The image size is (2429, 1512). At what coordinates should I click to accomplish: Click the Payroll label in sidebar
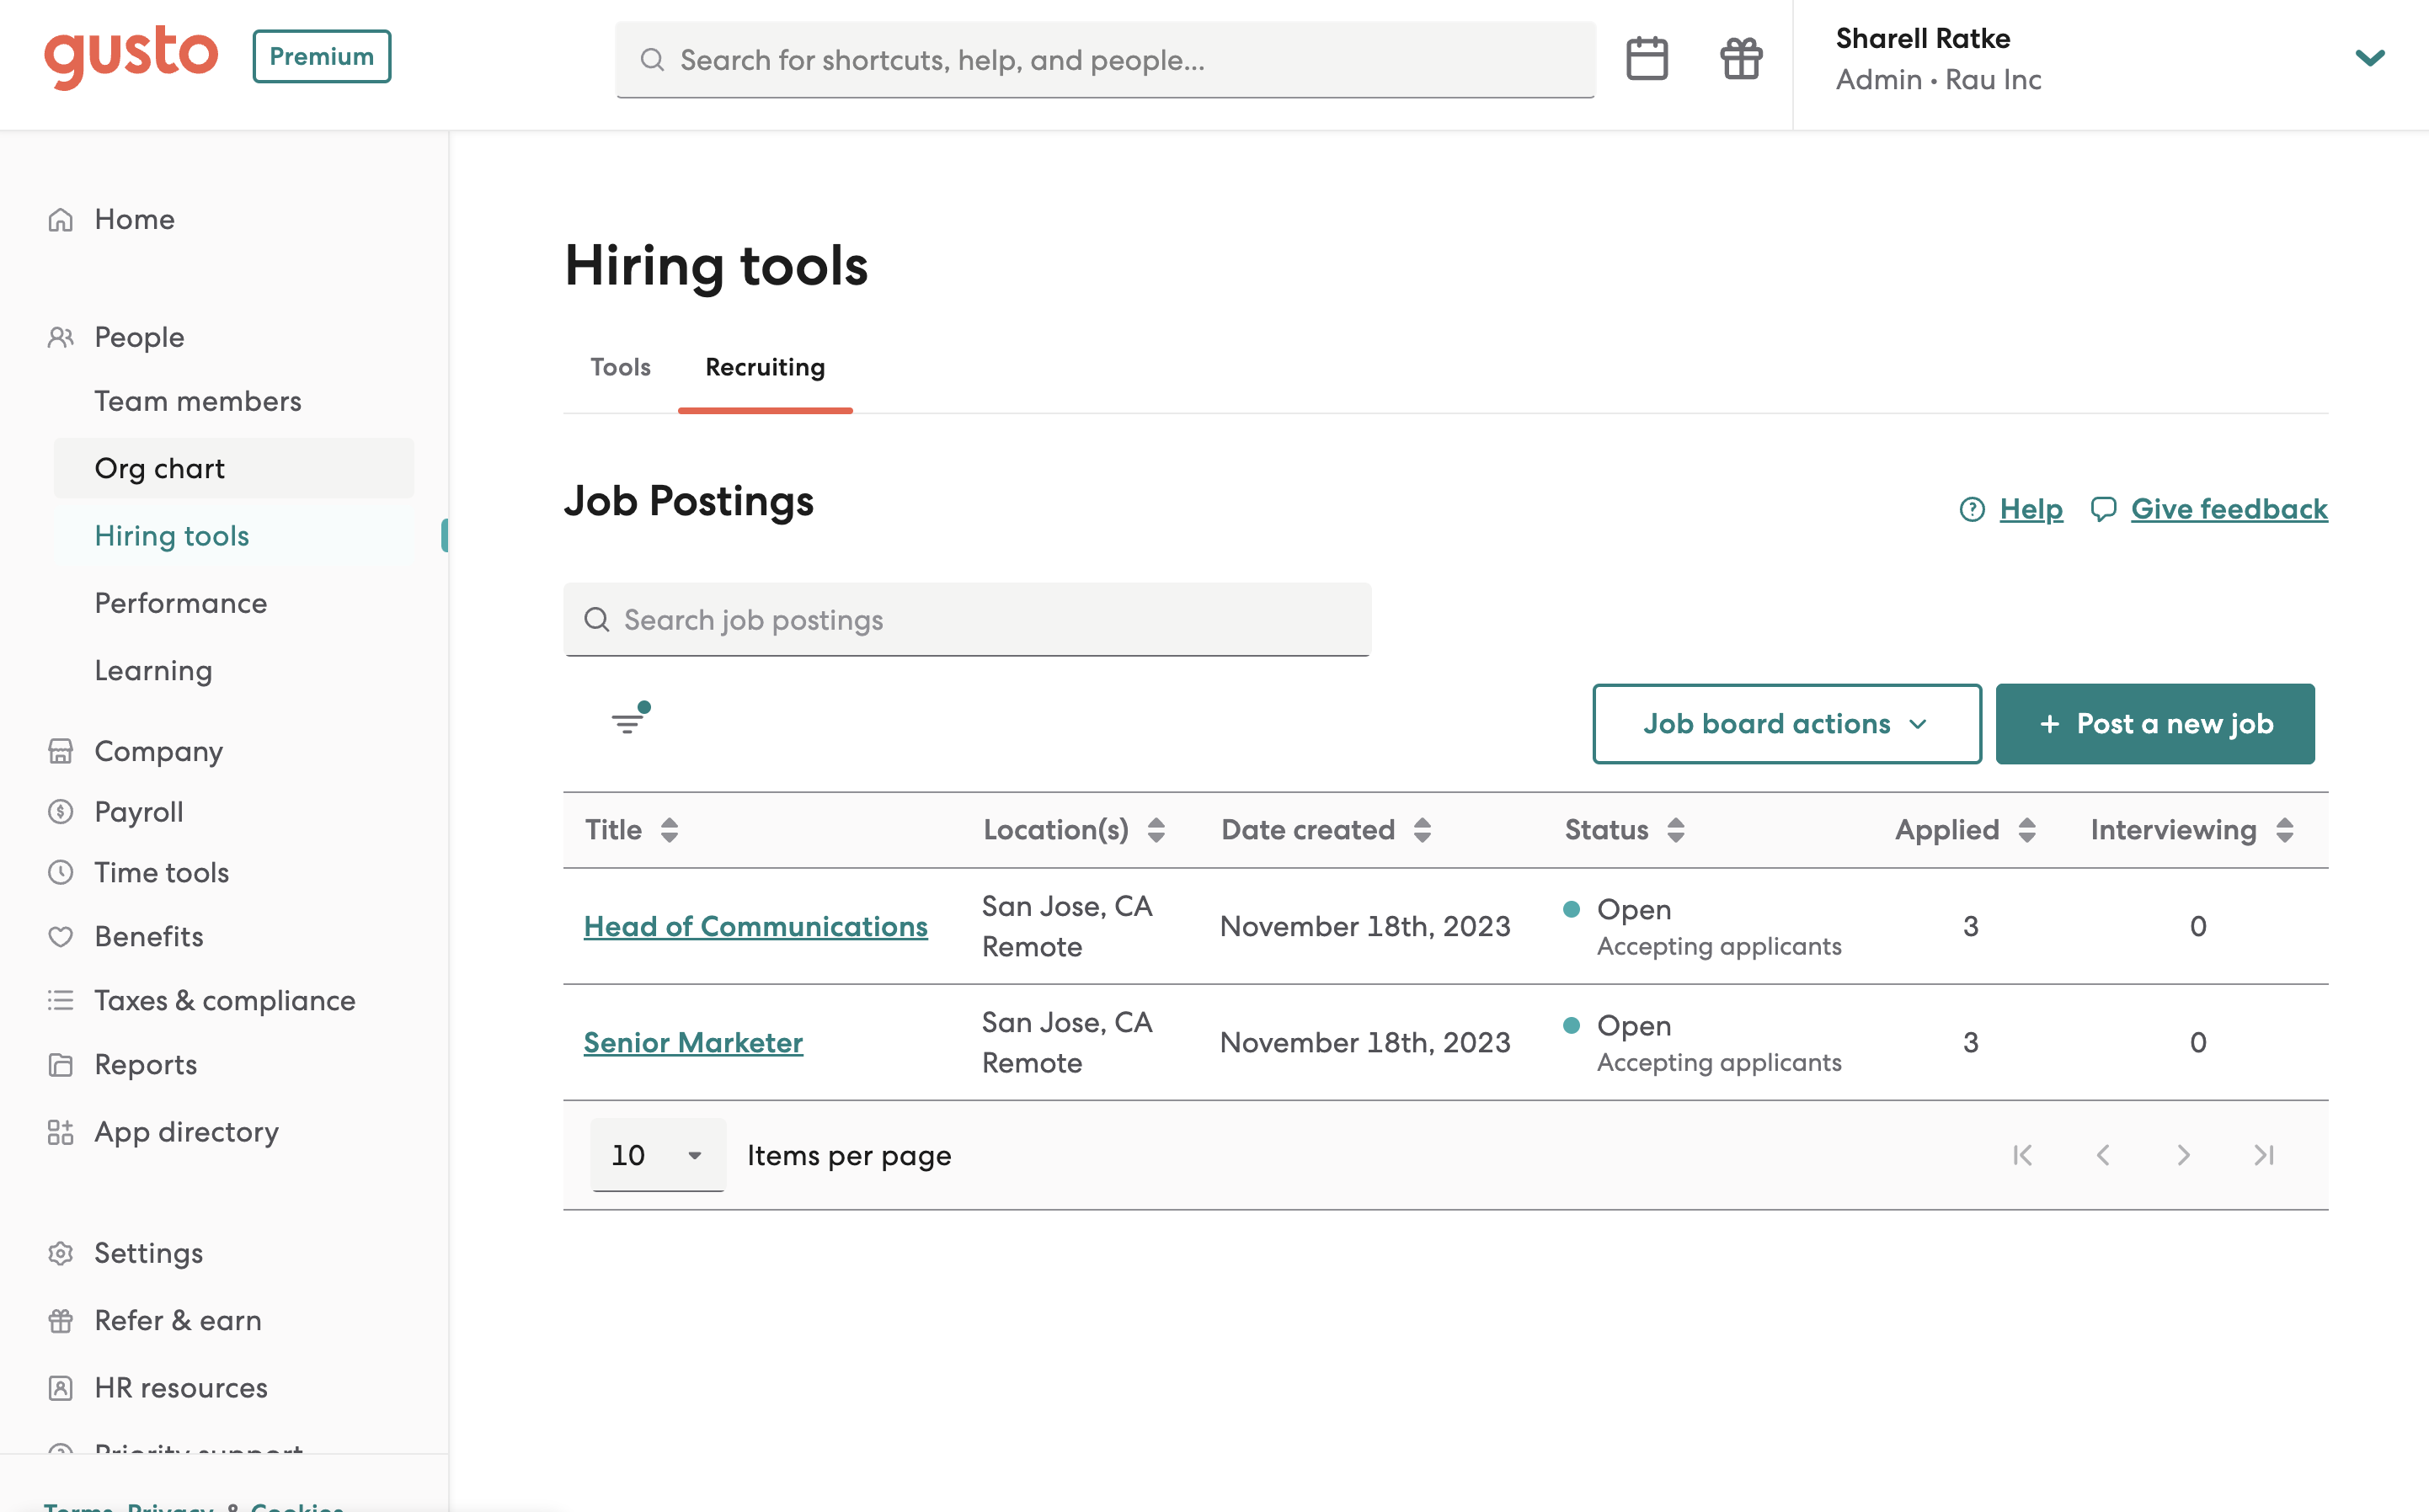[x=139, y=812]
